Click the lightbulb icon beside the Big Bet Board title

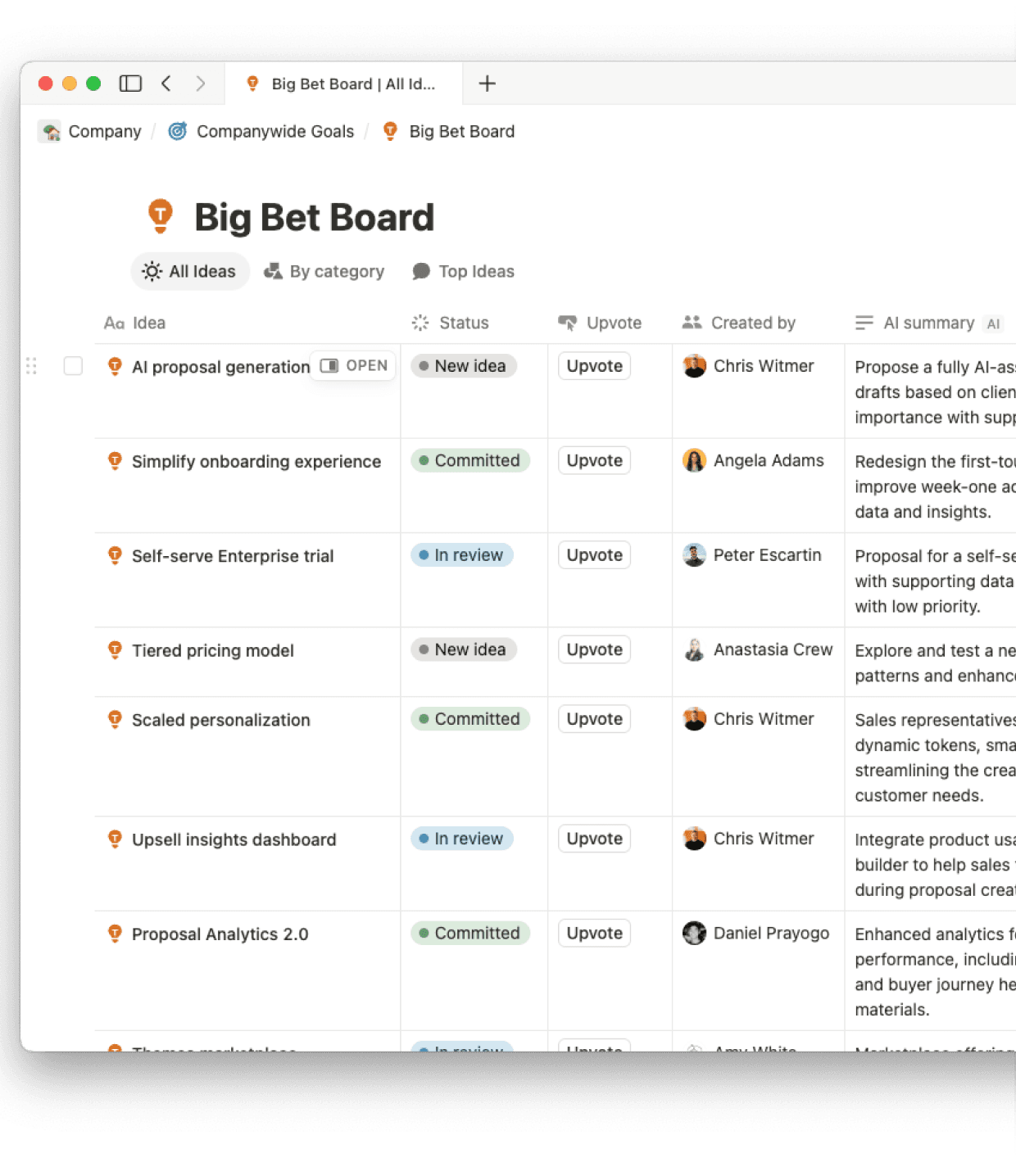[x=162, y=216]
